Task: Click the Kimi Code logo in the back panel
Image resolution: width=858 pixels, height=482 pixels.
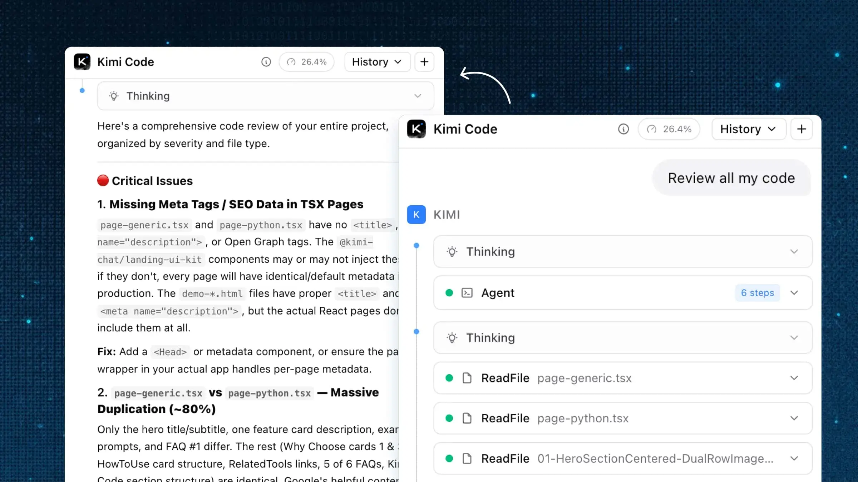Action: coord(82,62)
